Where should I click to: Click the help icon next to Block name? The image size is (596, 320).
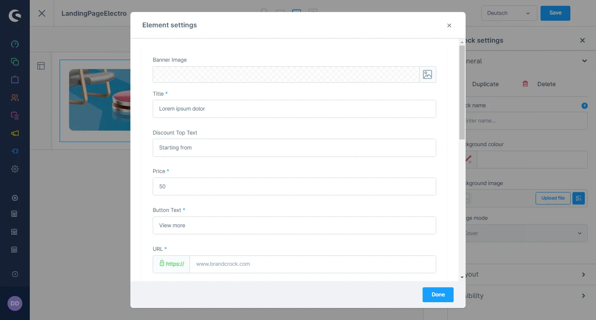coord(584,106)
